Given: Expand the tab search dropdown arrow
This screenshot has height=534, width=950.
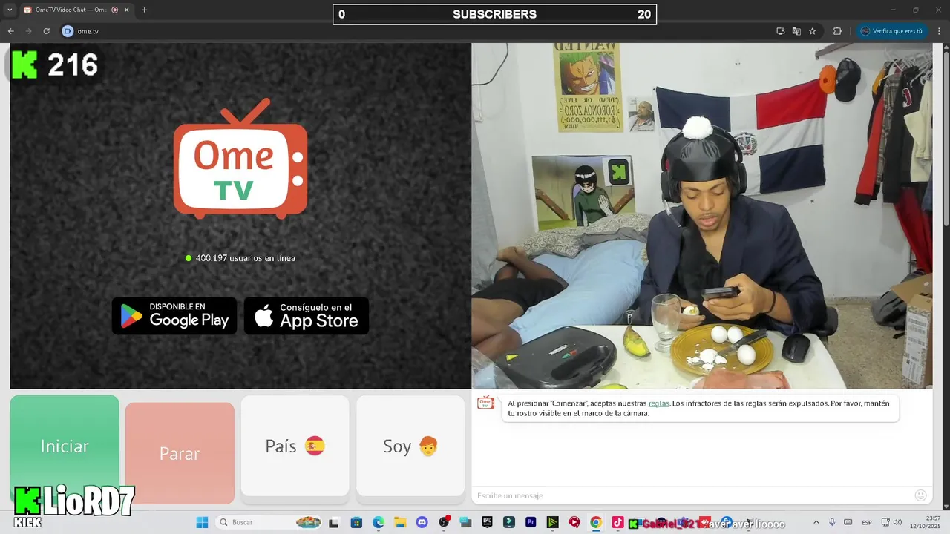Looking at the screenshot, I should pyautogui.click(x=10, y=10).
